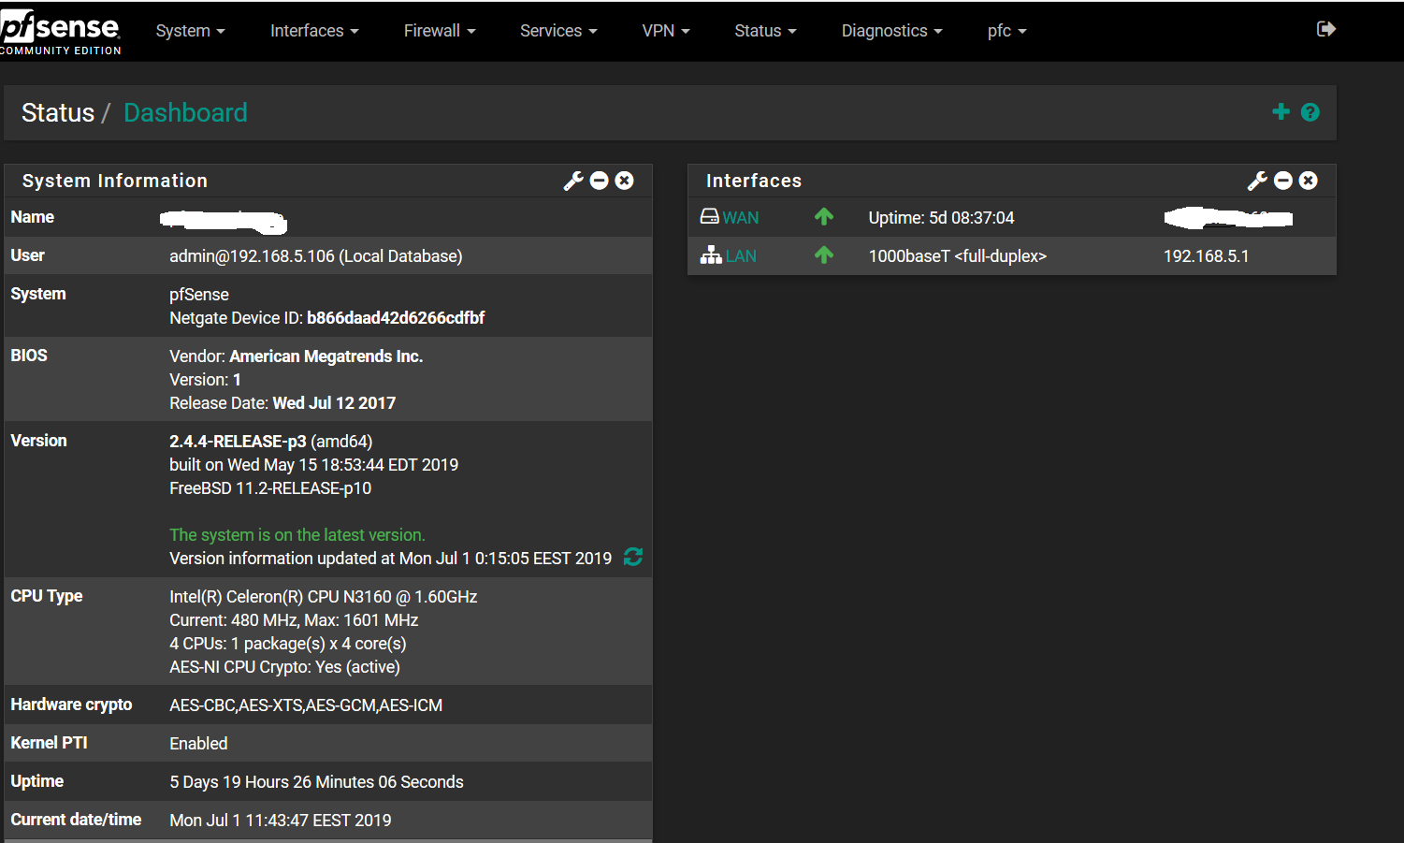
Task: Click the Status breadcrumb text
Action: click(x=58, y=112)
